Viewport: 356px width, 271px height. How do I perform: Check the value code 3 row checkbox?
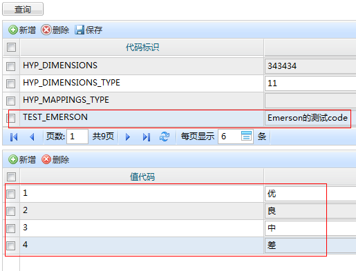coord(10,228)
